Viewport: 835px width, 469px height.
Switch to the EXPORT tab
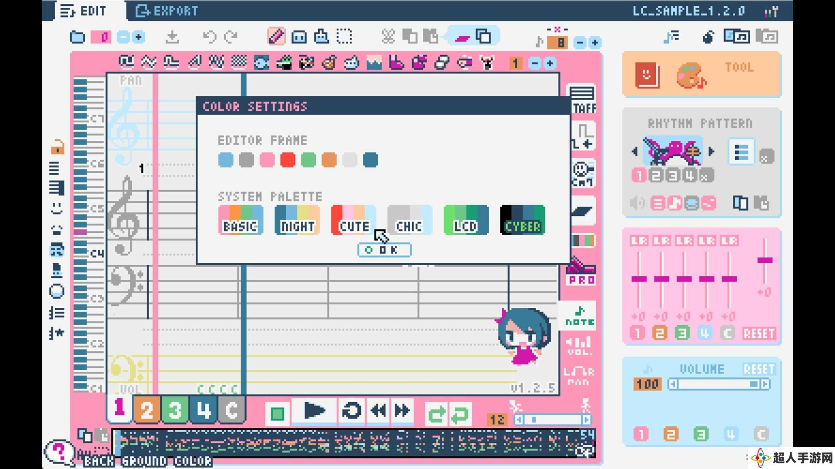[167, 11]
